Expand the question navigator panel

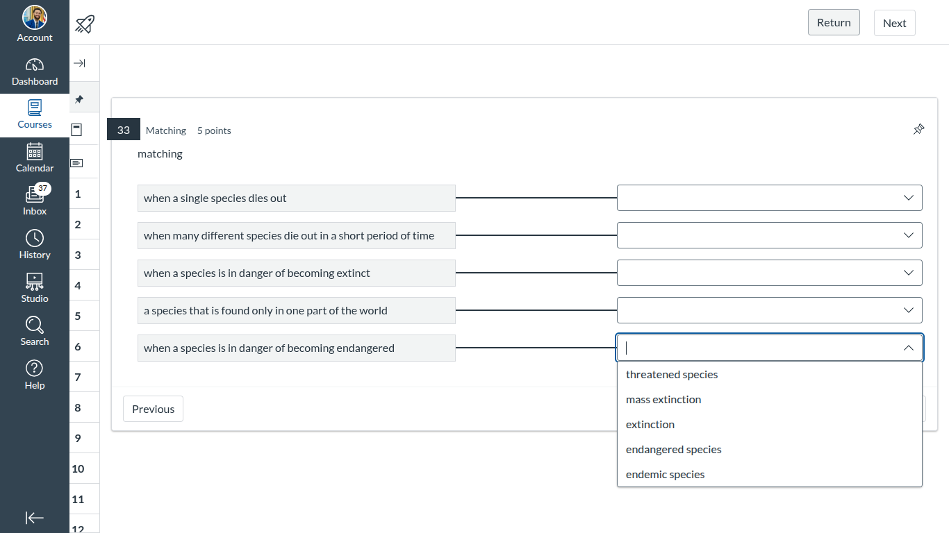tap(79, 63)
